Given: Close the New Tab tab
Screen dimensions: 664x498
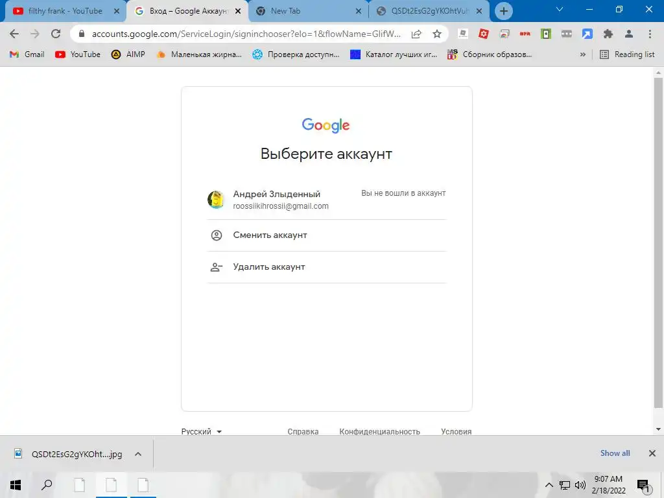Looking at the screenshot, I should click(358, 12).
